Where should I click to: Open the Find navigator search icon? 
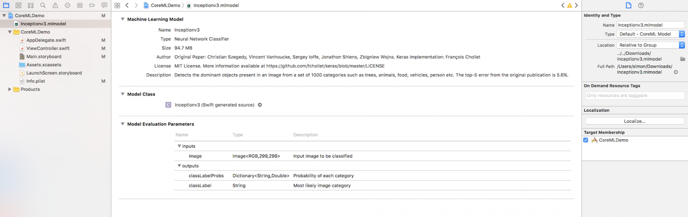43,5
